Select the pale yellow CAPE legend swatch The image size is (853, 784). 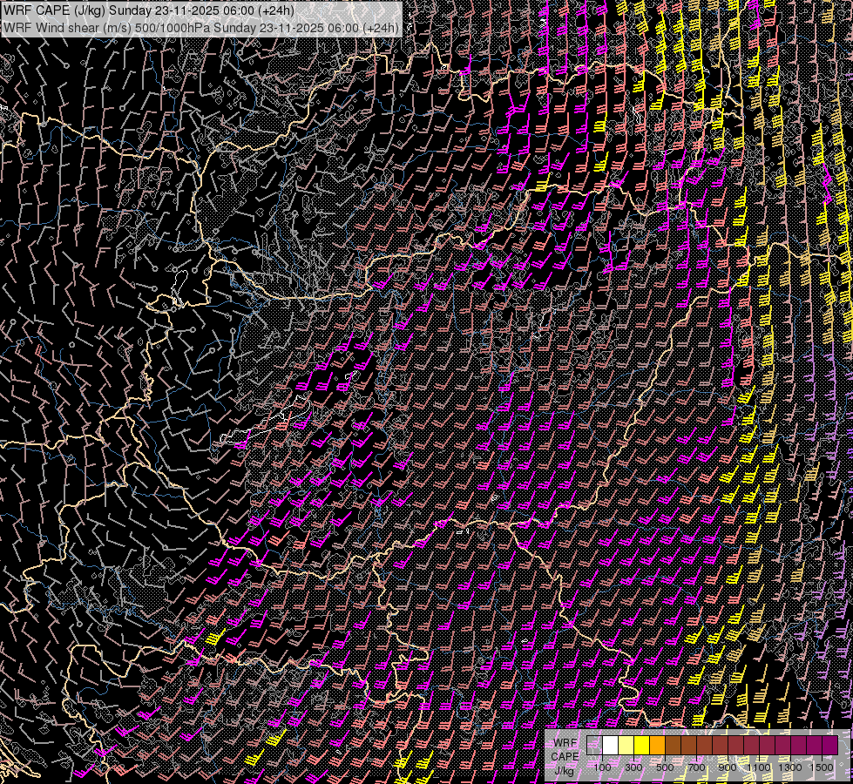pos(626,746)
